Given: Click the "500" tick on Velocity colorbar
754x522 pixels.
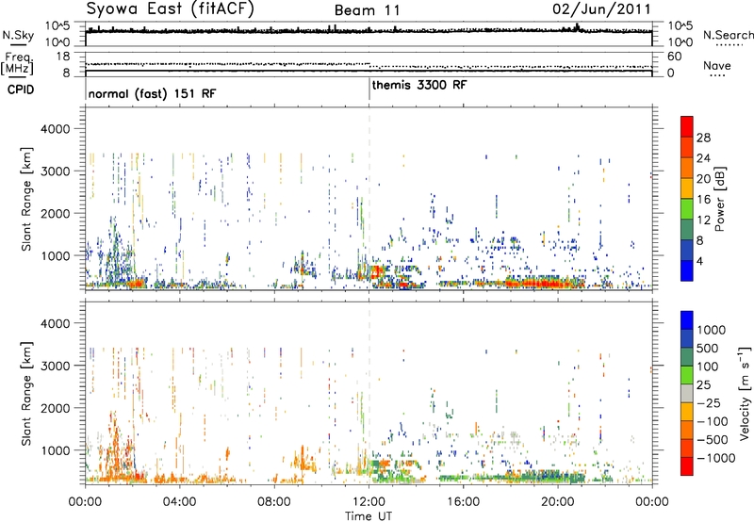Looking at the screenshot, I should pyautogui.click(x=708, y=348).
